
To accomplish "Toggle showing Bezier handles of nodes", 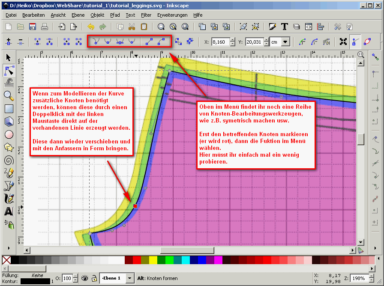I will tap(355, 42).
